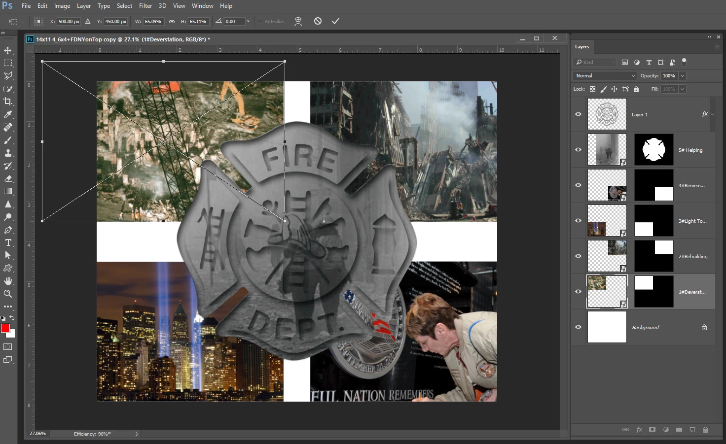Screen dimensions: 726x444
Task: Hide Layer 1 visibility eye
Action: coord(578,114)
